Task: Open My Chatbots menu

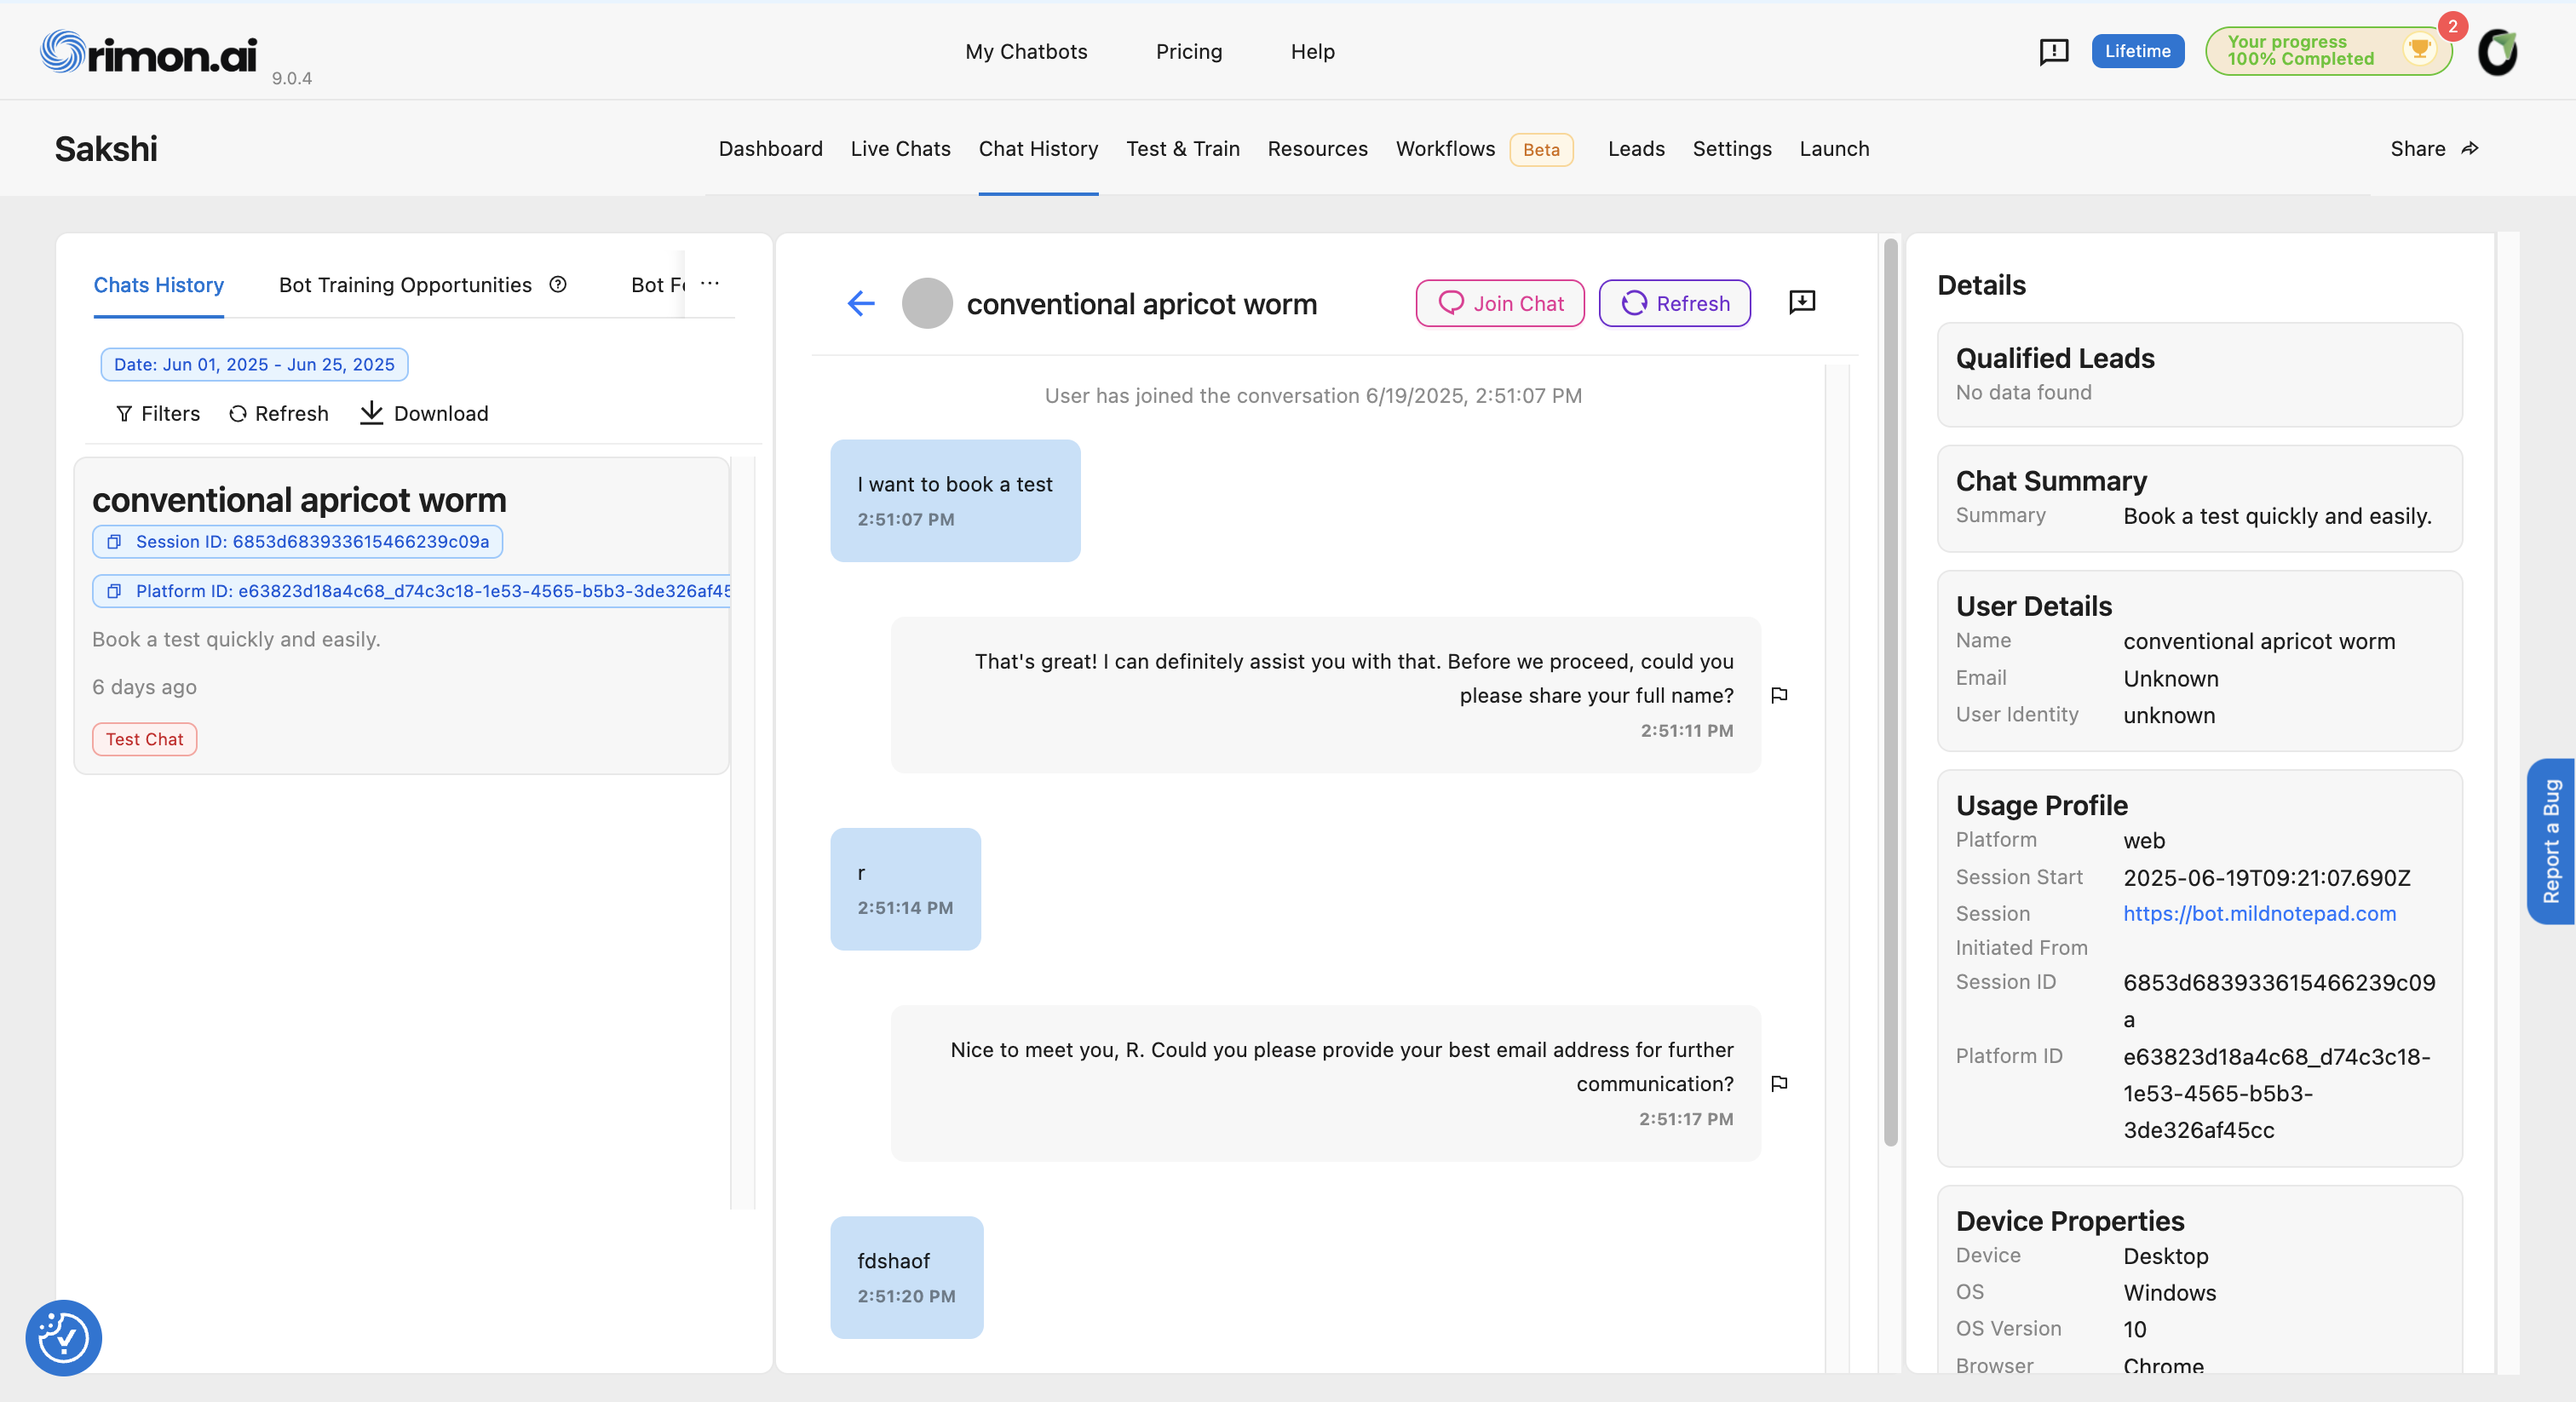Action: (x=1026, y=51)
